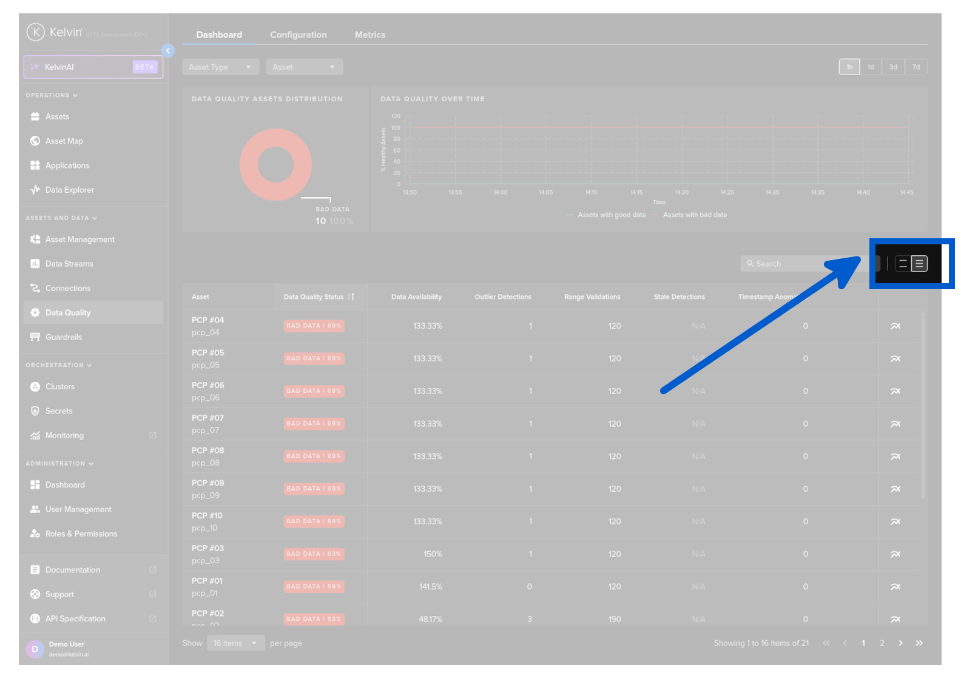Collapse the sidebar with arrow button

pos(168,51)
